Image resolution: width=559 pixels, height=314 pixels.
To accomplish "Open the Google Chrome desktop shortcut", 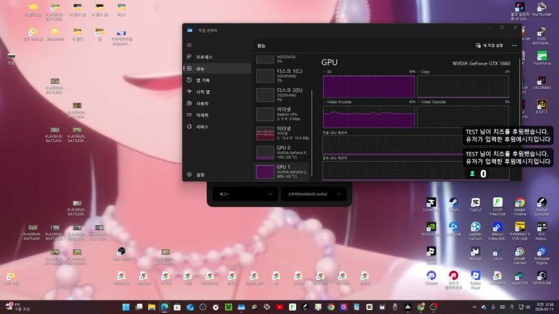I will click(x=520, y=203).
